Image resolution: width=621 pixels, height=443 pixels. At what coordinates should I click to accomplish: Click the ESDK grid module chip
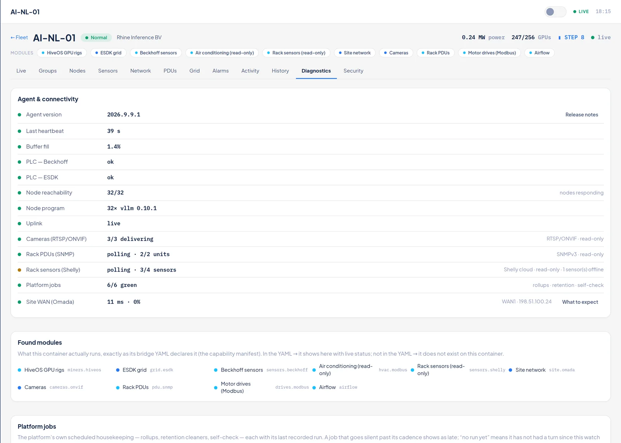point(108,53)
